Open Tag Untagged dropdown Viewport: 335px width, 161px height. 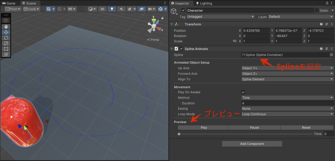221,17
